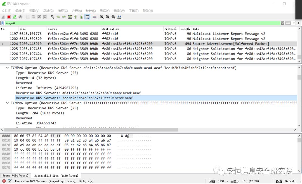The height and width of the screenshot is (184, 302).
Task: Open the 帮助(H) menu
Action: [148, 11]
